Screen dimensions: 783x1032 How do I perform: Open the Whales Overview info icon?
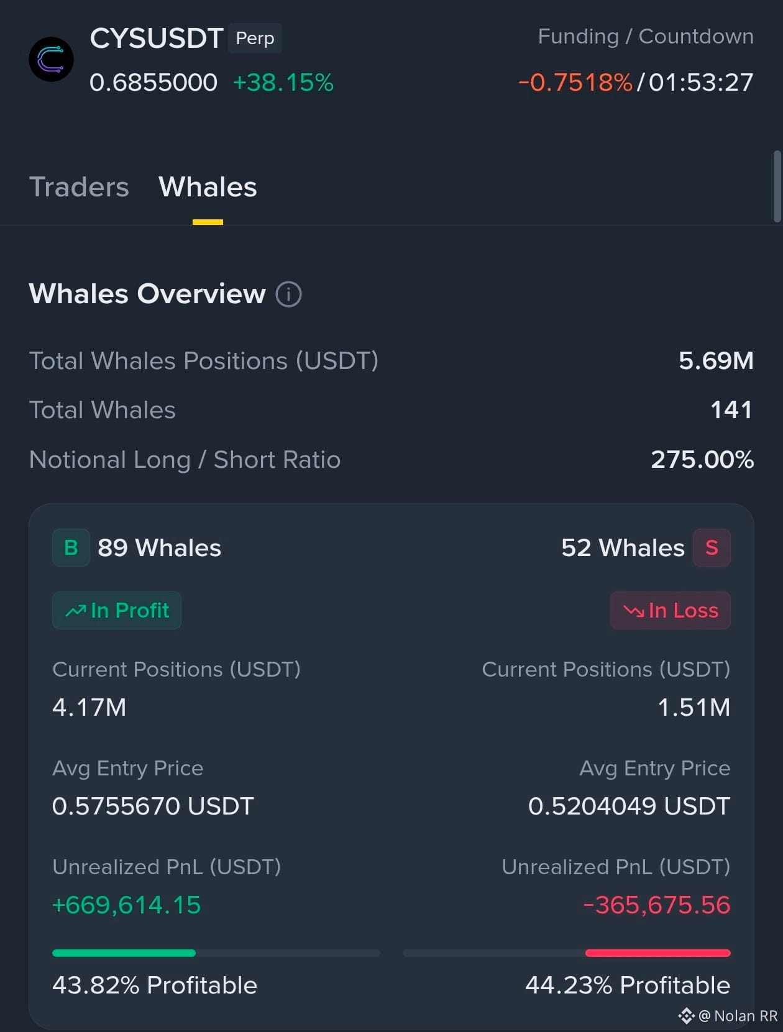point(288,294)
